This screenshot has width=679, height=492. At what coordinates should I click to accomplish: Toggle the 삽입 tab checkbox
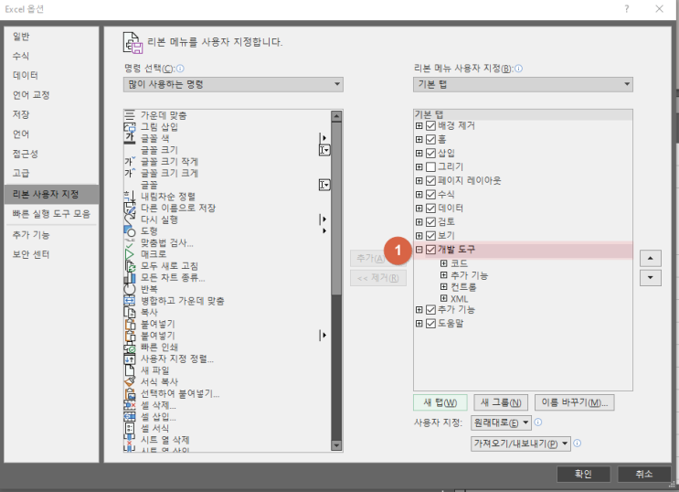pos(430,153)
